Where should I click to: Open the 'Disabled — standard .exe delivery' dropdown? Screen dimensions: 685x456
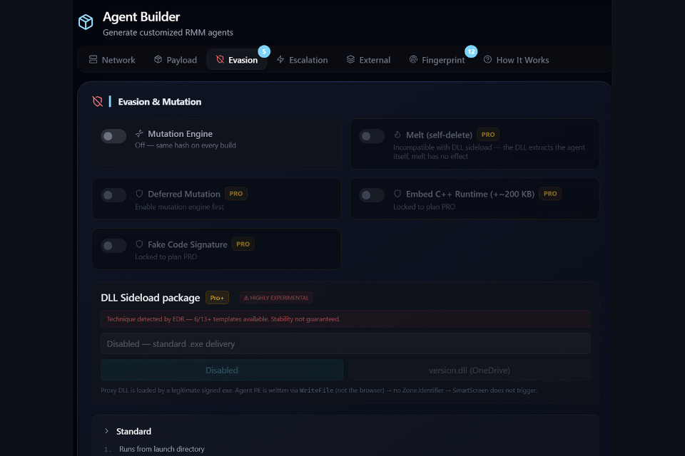(345, 344)
